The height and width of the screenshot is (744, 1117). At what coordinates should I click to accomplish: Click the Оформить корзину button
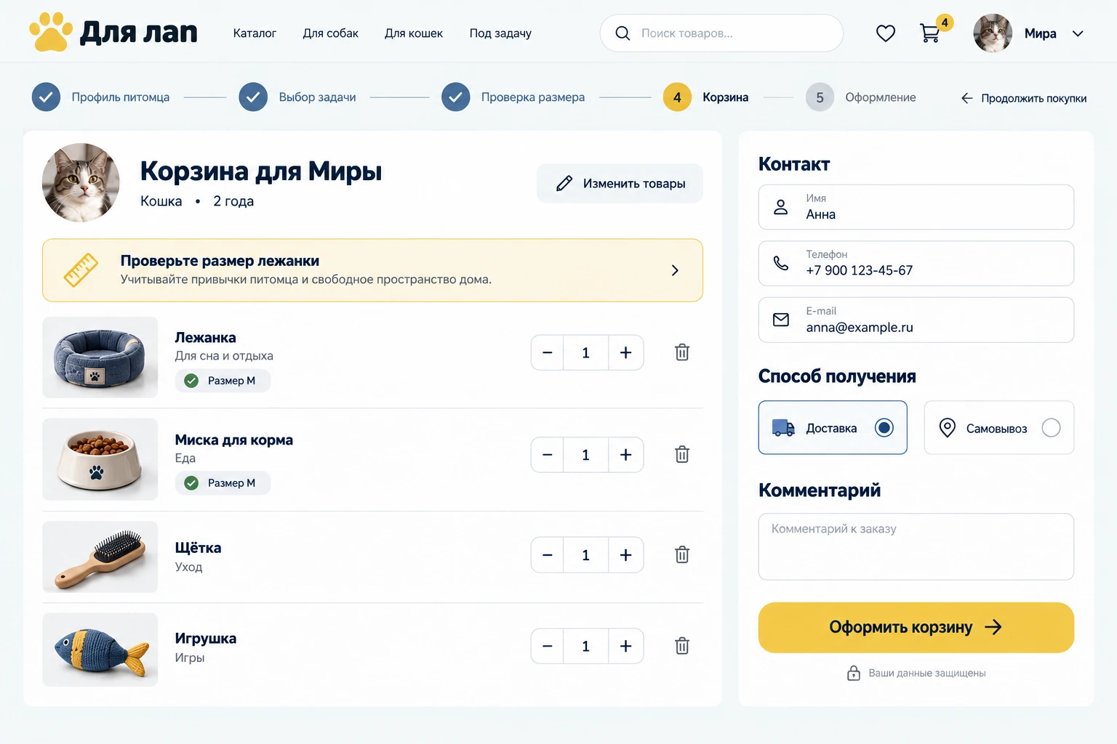(916, 627)
